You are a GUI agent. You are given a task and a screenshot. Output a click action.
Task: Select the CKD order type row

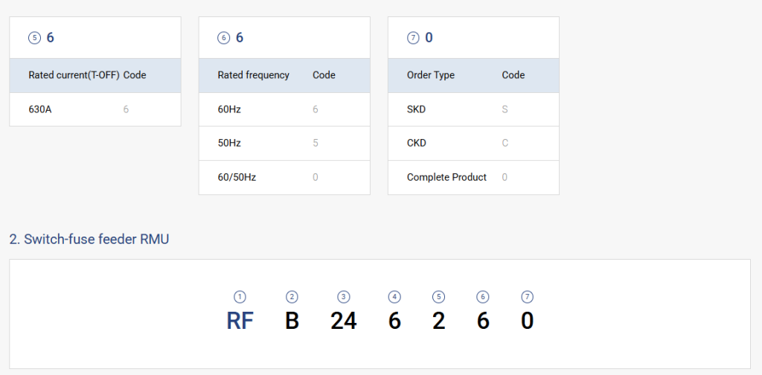(x=473, y=143)
